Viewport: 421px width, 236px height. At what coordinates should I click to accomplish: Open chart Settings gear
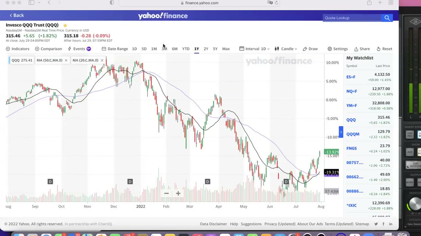tap(337, 49)
